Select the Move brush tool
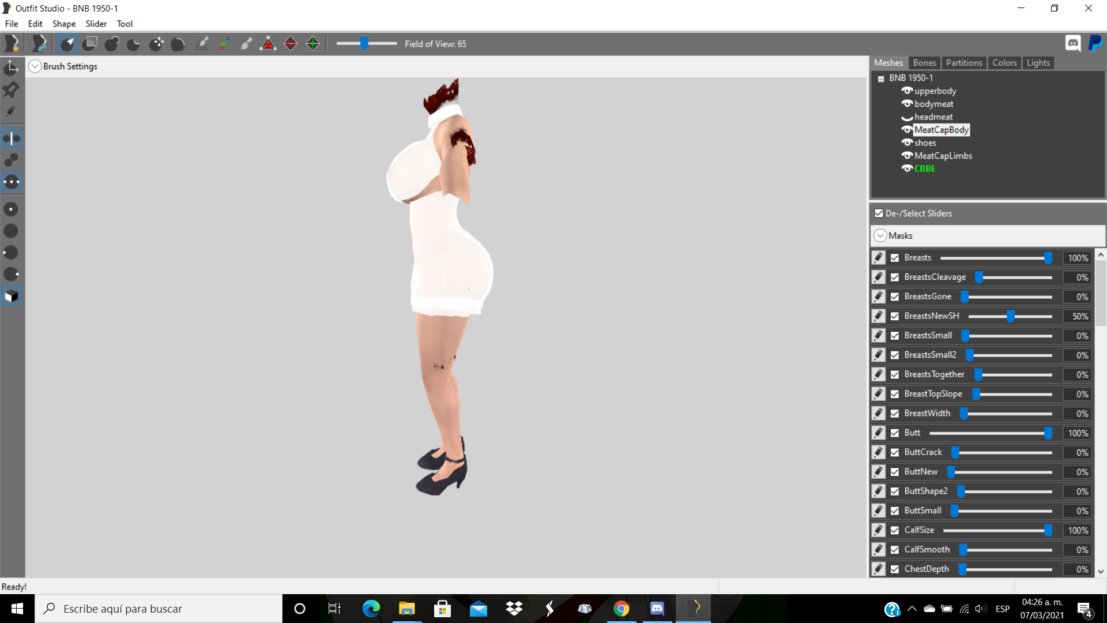 (156, 44)
